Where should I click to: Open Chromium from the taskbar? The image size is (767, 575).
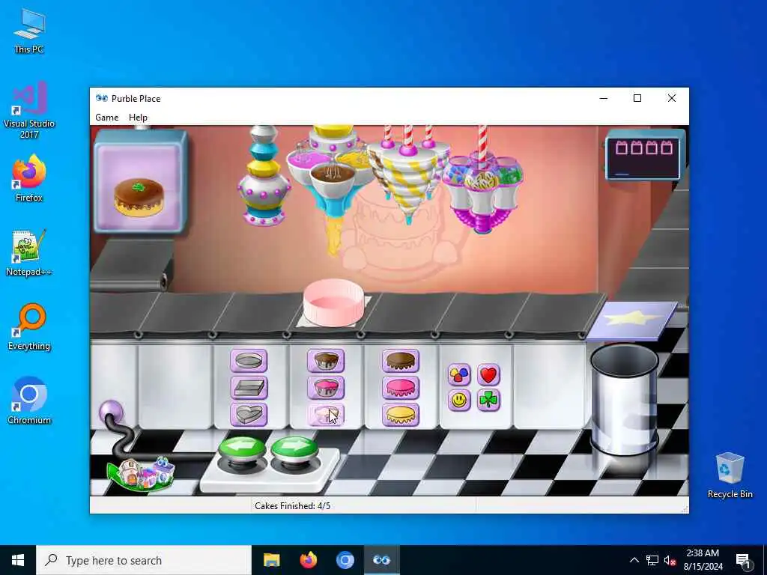(x=345, y=560)
